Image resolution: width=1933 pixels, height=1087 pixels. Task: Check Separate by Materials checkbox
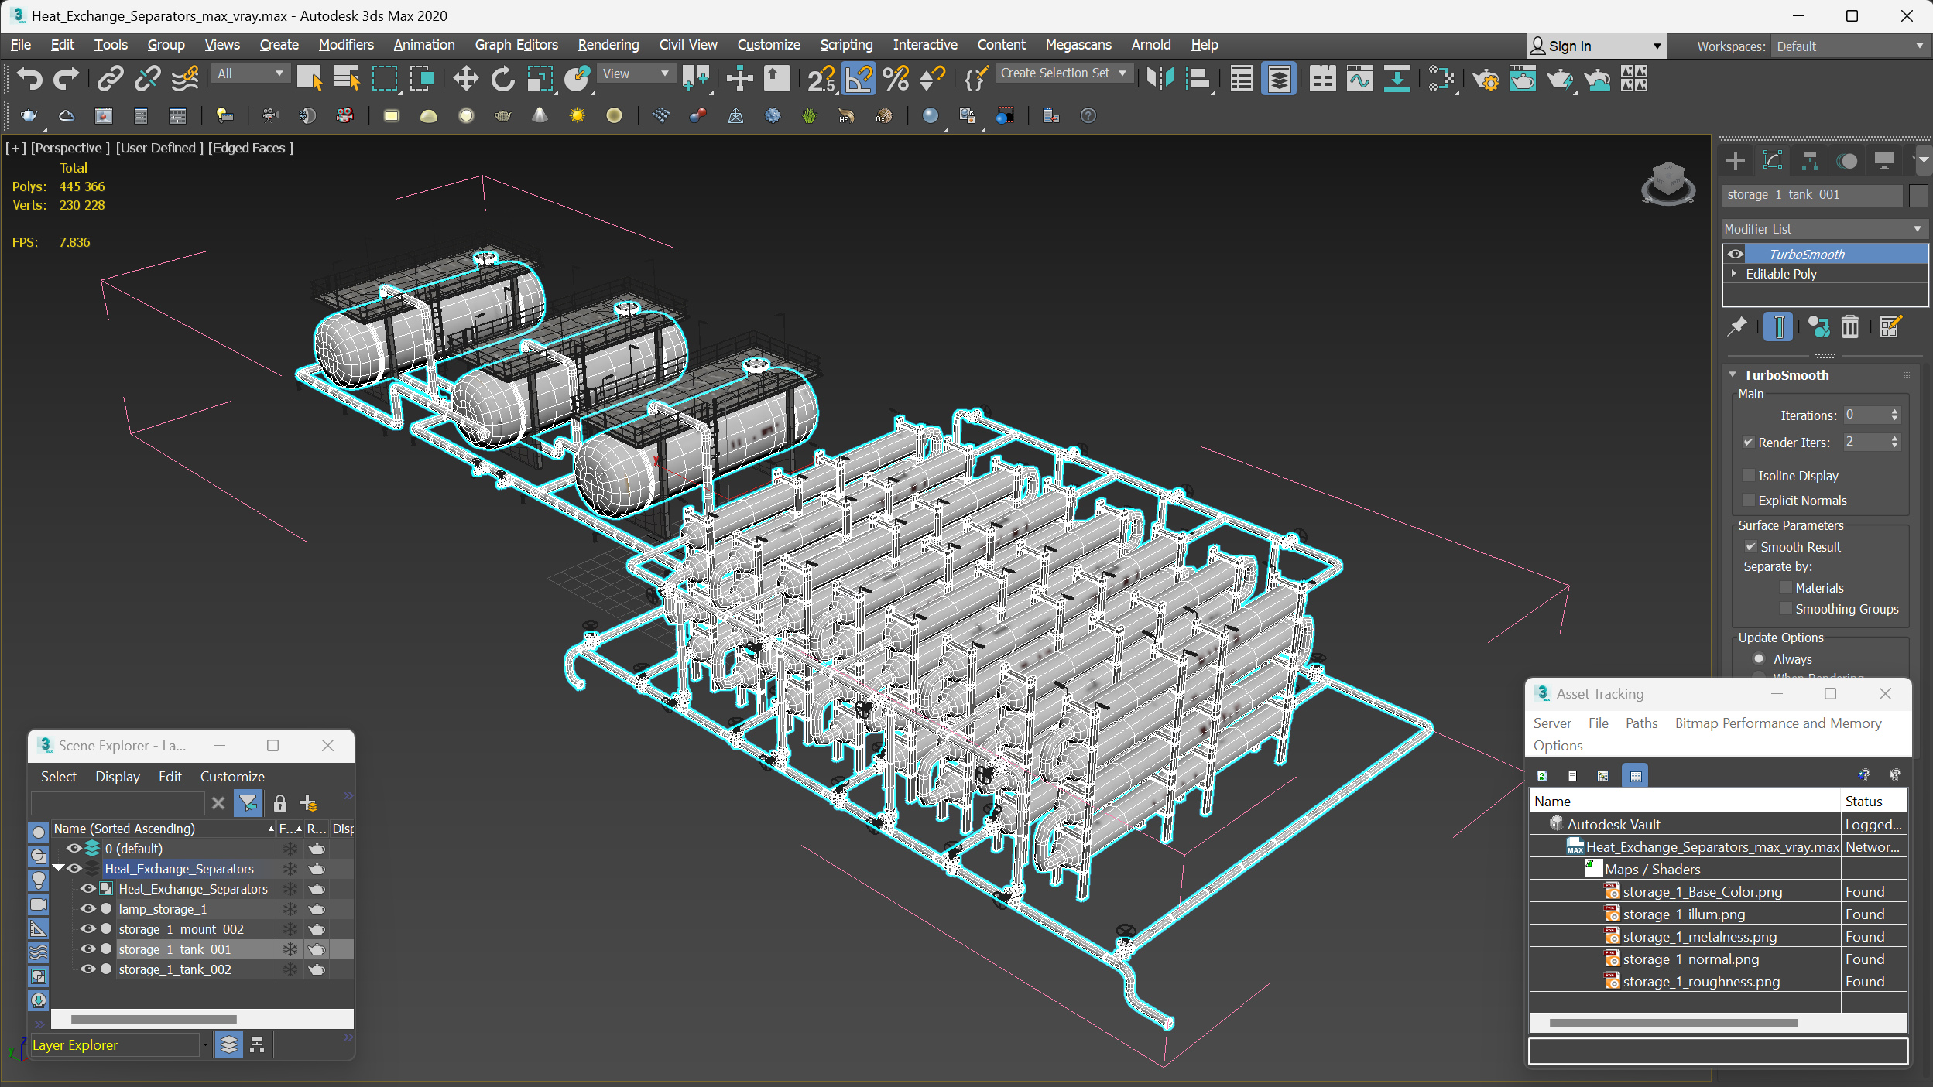[1785, 587]
